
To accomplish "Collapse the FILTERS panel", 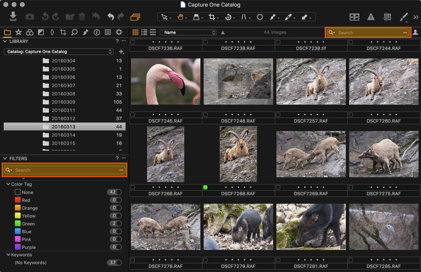I will click(x=5, y=158).
